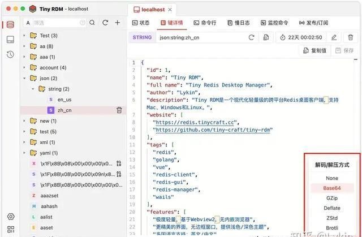362x237 pixels.
Task: Switch to the 键详情 tab
Action: (172, 23)
